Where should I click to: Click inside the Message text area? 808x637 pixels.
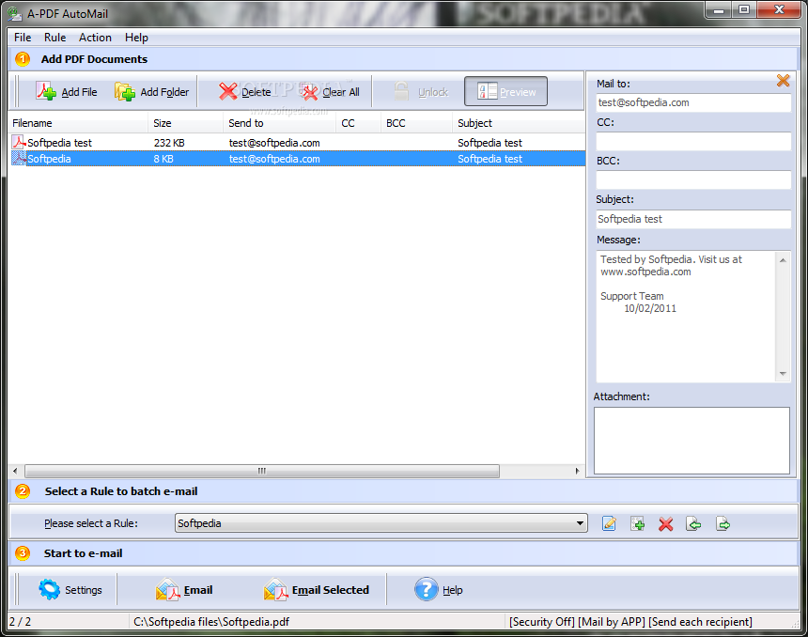[687, 317]
